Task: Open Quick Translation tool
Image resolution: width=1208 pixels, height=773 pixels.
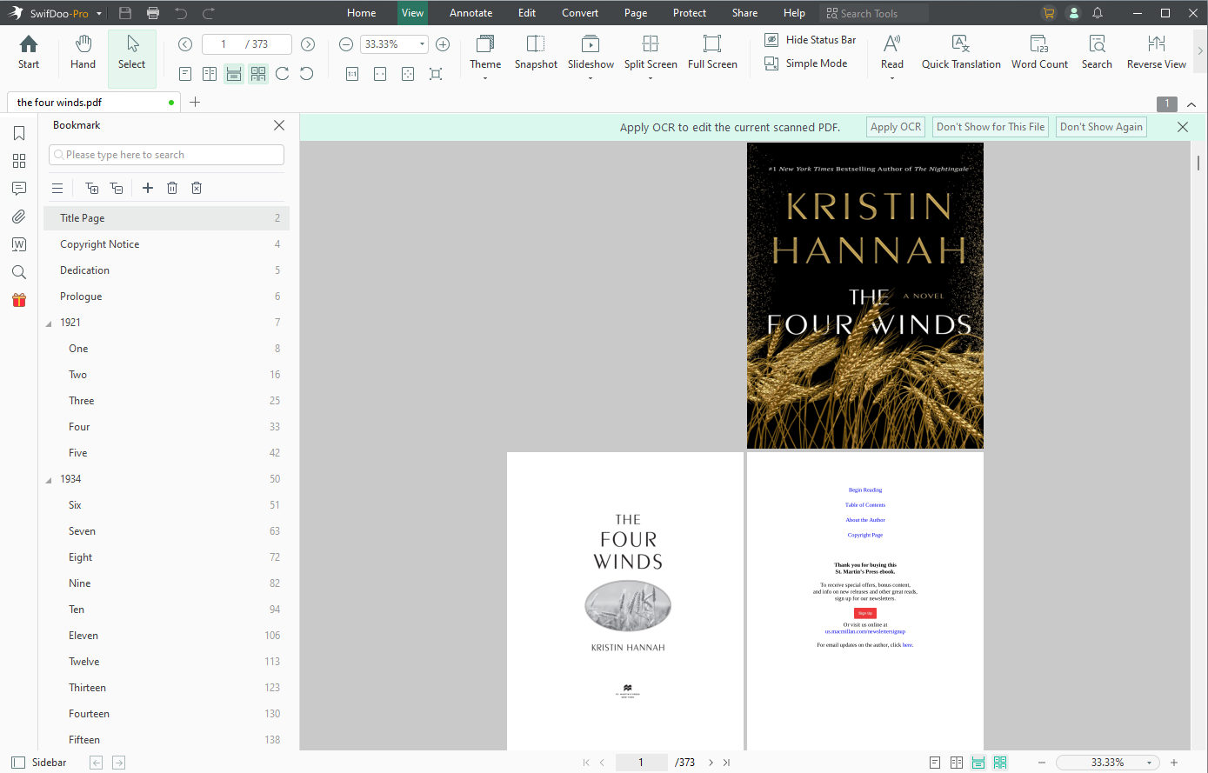Action: 961,52
